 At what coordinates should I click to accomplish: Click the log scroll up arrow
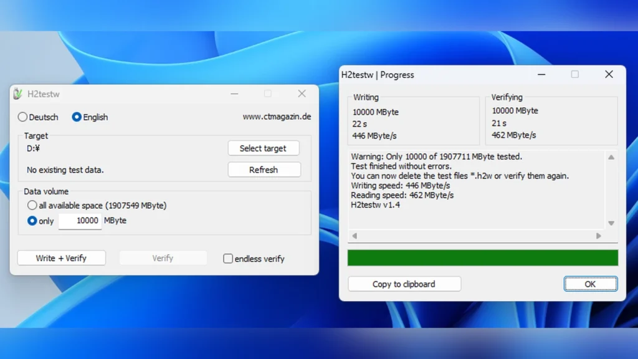tap(611, 157)
